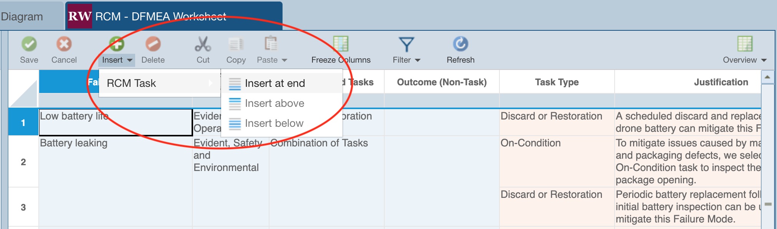Select Insert below menu entry
Screen dimensions: 777x229
(274, 123)
